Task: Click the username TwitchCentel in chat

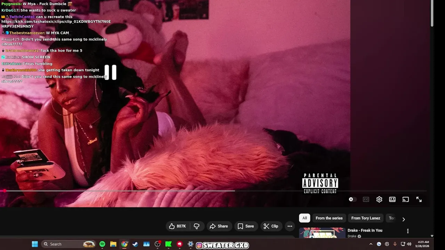Action: (x=22, y=17)
